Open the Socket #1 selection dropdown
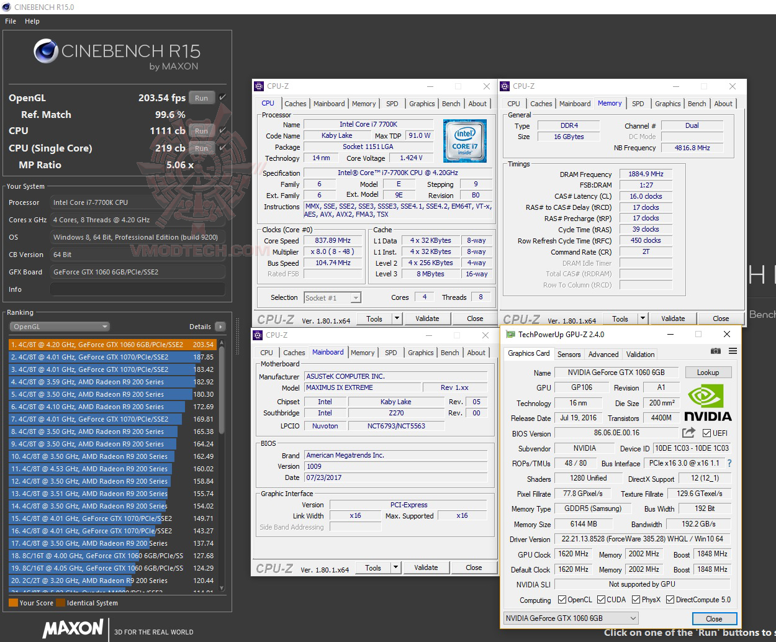This screenshot has height=642, width=776. point(332,298)
